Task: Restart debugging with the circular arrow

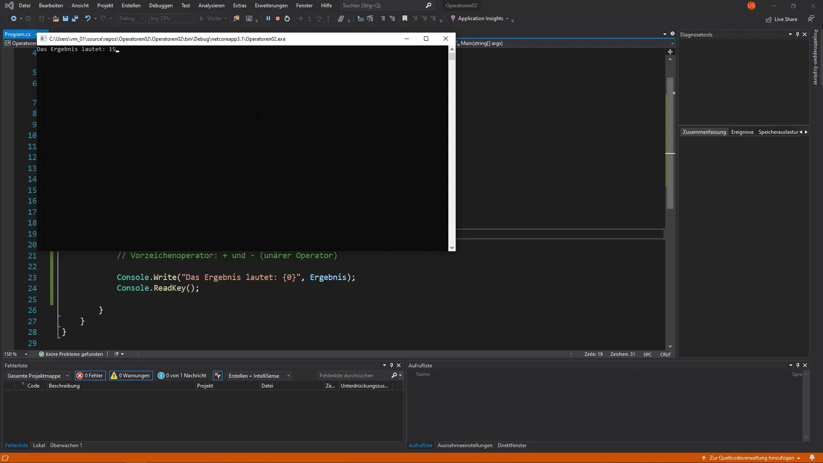Action: point(287,18)
